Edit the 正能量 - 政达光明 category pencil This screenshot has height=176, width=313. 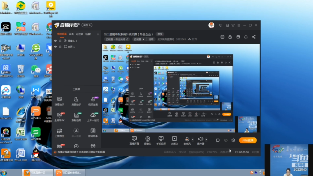pyautogui.click(x=127, y=39)
